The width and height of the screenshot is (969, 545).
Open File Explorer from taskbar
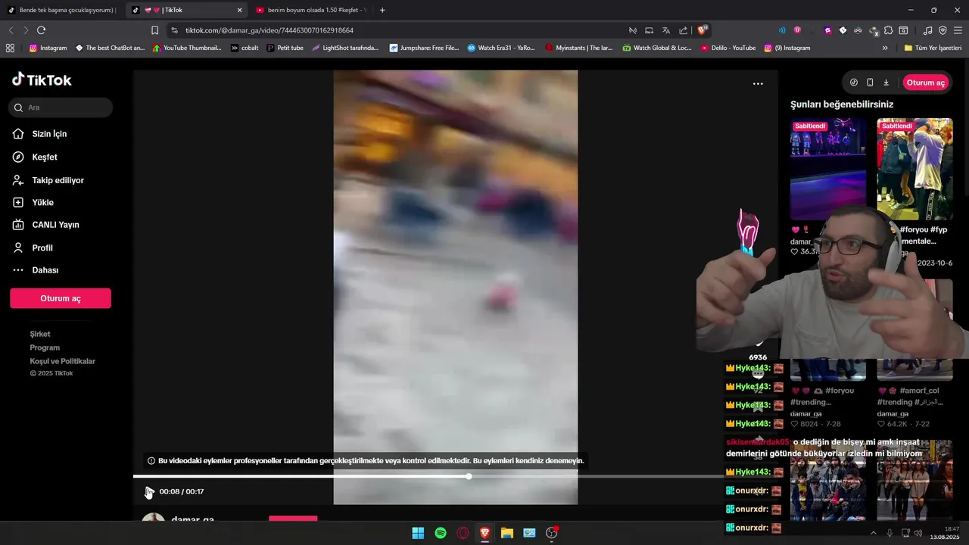[x=507, y=533]
